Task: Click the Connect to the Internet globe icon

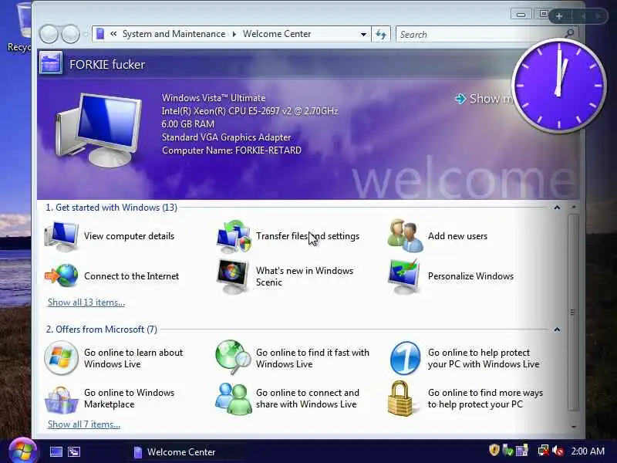Action: pos(62,275)
